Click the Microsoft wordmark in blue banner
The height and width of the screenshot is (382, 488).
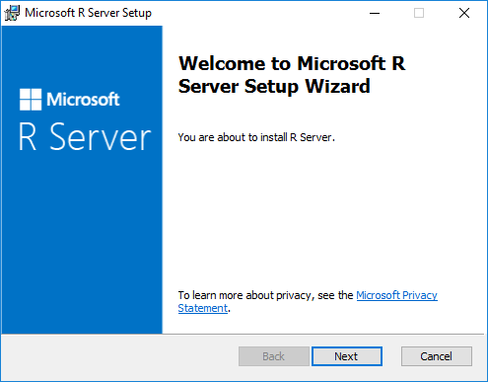tap(83, 100)
